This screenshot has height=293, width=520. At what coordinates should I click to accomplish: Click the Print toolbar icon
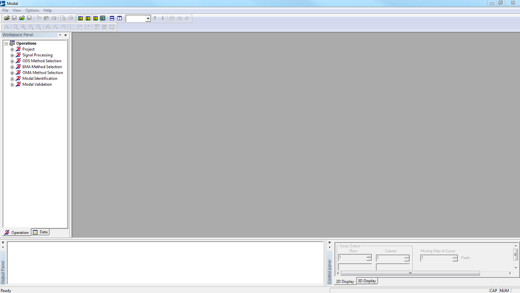click(71, 18)
